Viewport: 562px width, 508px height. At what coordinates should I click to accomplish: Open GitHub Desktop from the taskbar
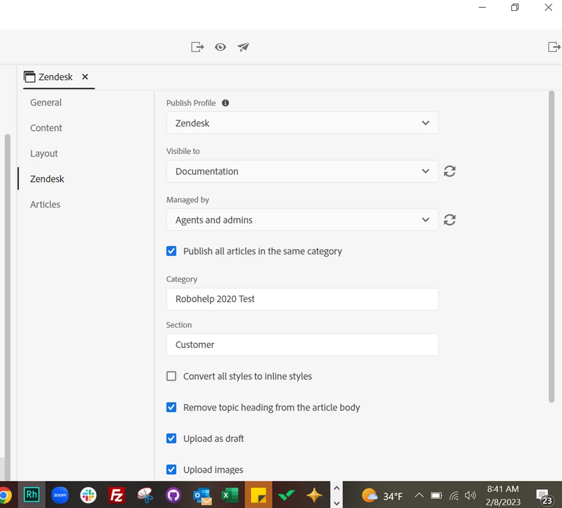(x=173, y=495)
